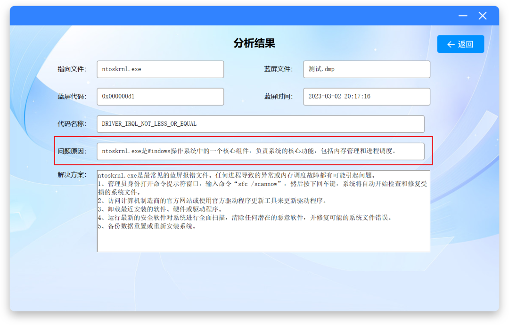This screenshot has width=509, height=325.
Task: Click the 蓝屏文件 label
Action: pyautogui.click(x=278, y=69)
